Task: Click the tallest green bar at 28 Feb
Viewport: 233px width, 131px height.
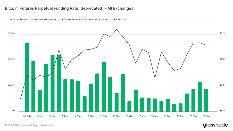Action: click(27, 77)
